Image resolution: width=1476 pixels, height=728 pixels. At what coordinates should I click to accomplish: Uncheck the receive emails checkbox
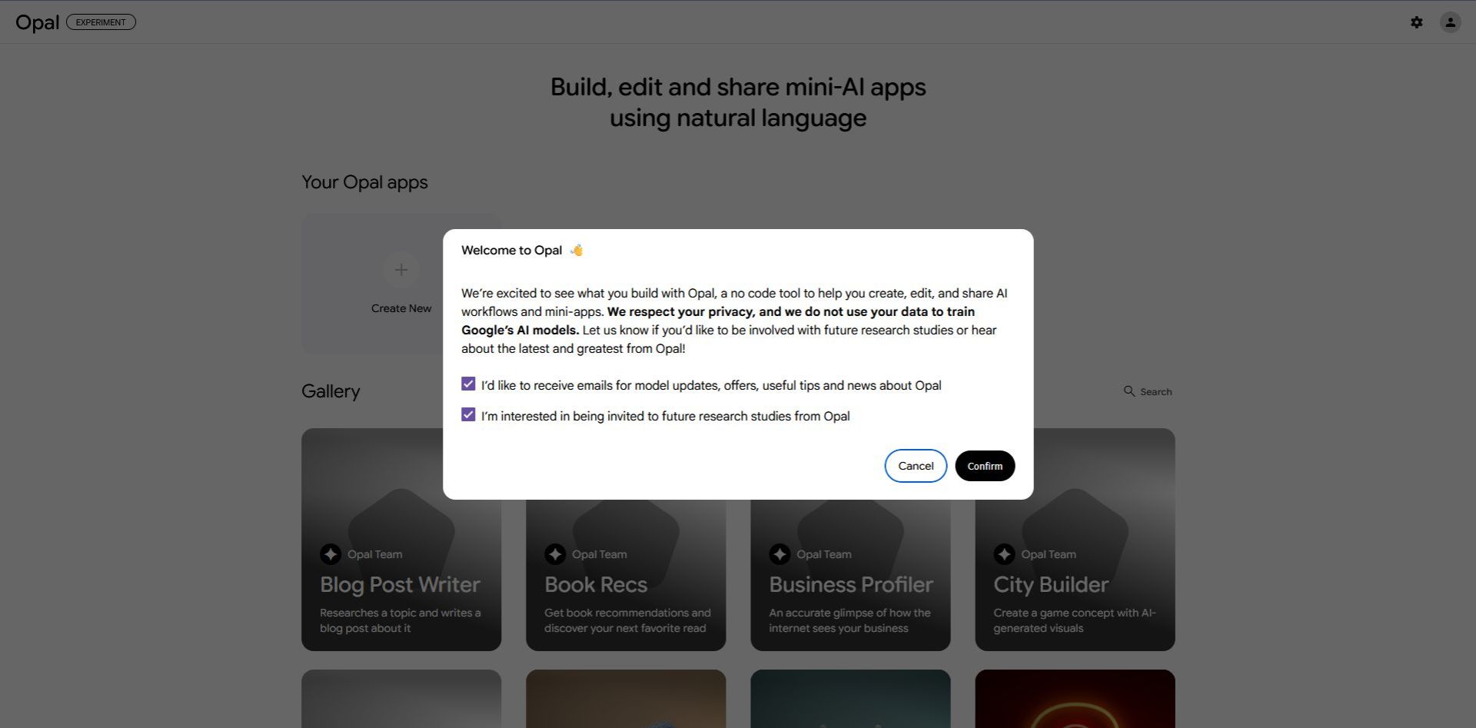(468, 384)
